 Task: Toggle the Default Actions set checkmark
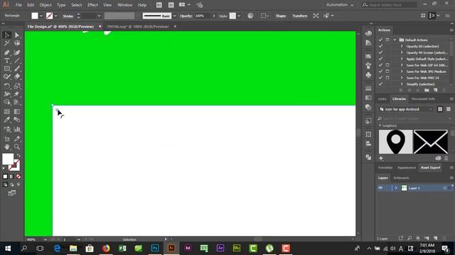(x=380, y=40)
